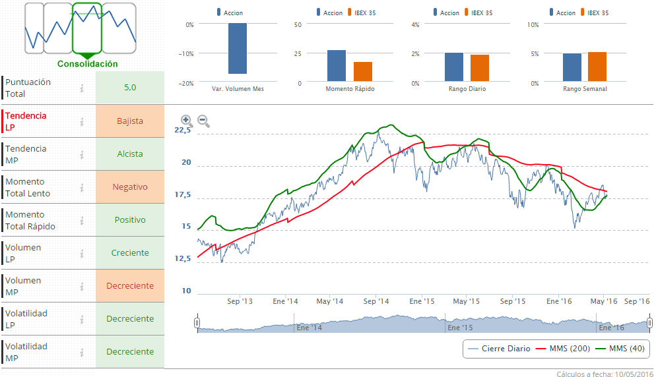Screen dimensions: 656x377
Task: Select the highlighted Consolidación phase box
Action: (x=86, y=28)
